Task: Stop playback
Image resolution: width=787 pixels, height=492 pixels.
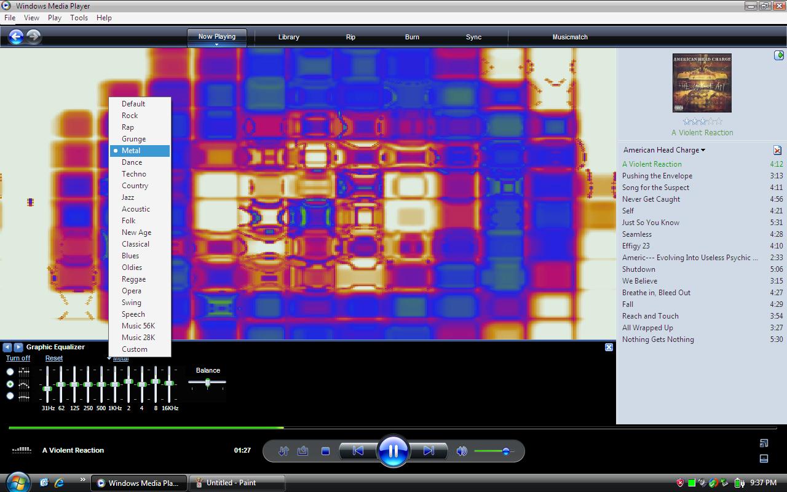Action: (325, 451)
